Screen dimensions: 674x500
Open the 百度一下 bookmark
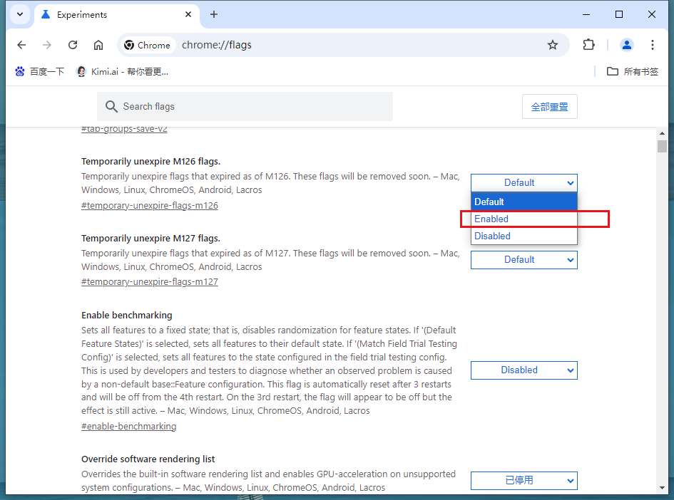(39, 72)
